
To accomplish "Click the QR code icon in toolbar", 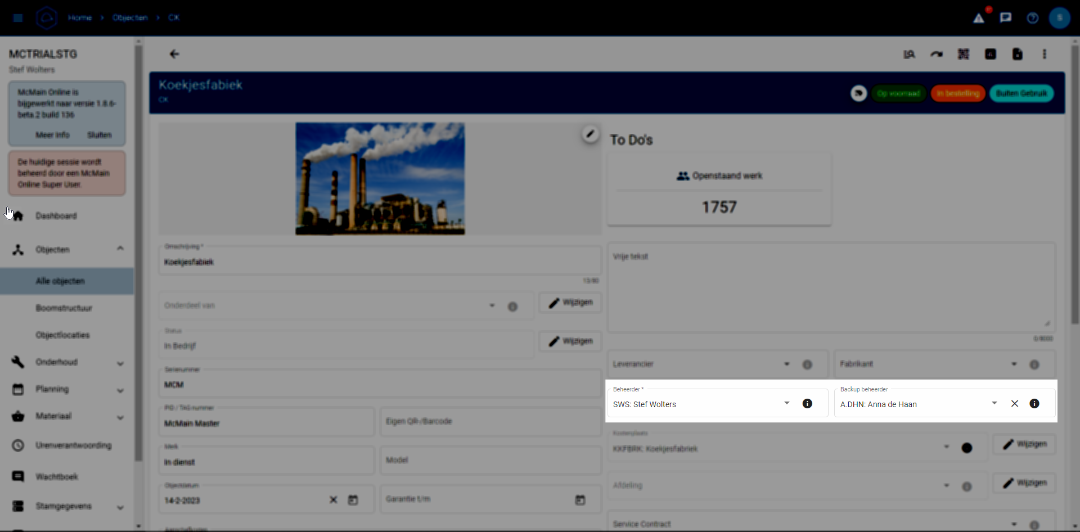I will [963, 54].
